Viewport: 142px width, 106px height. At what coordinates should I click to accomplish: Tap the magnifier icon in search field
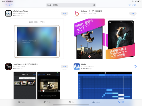point(48,5)
